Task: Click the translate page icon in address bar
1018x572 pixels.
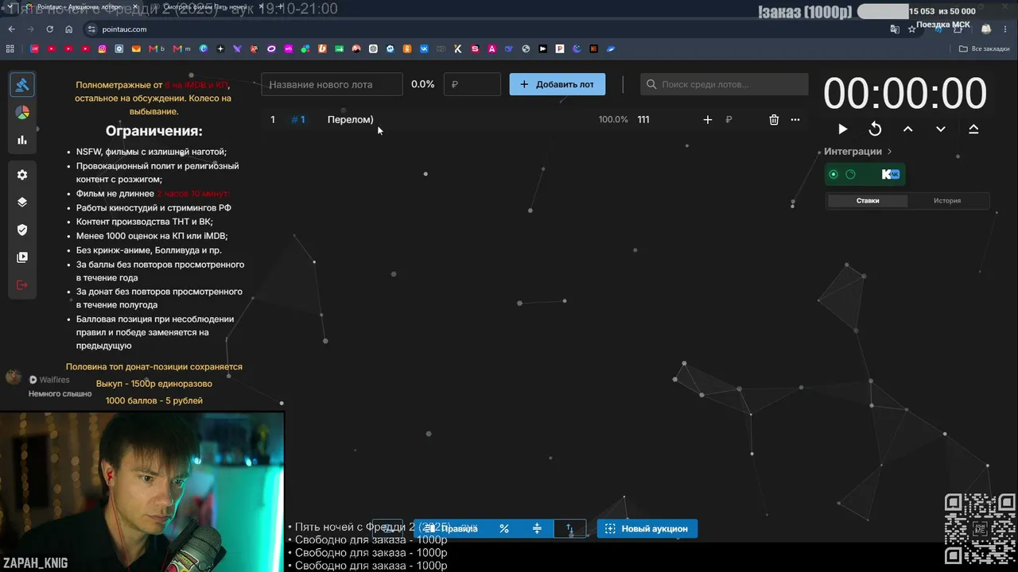Action: tap(895, 29)
